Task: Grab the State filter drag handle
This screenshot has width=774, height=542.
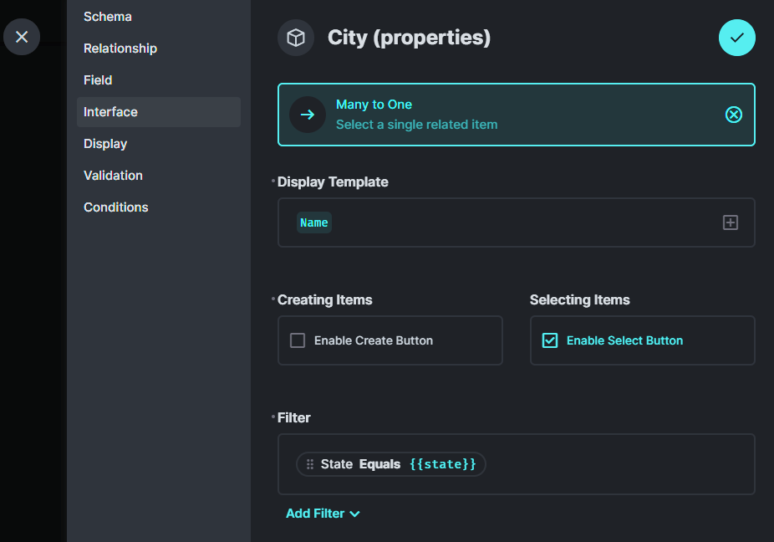Action: (x=310, y=464)
